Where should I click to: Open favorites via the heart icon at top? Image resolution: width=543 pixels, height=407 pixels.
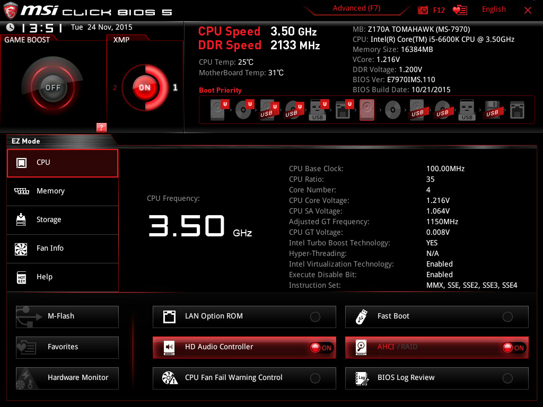460,11
